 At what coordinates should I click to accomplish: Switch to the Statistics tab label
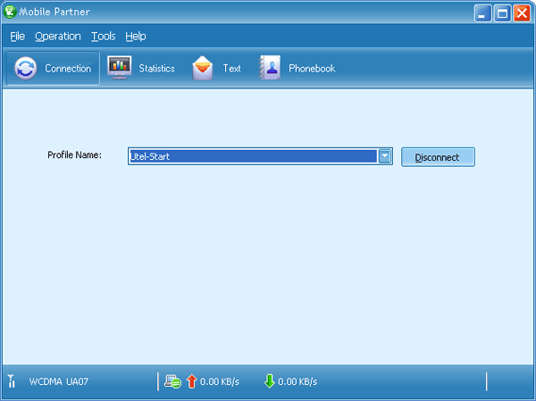click(156, 69)
